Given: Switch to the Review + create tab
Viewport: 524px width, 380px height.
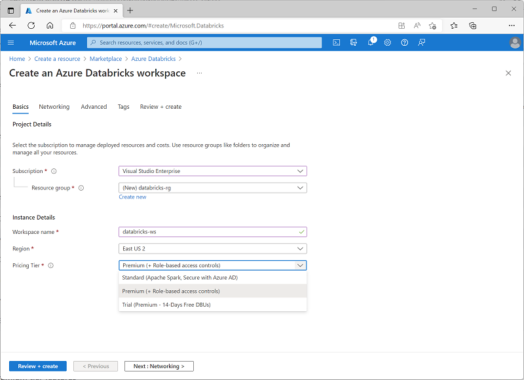Looking at the screenshot, I should 160,107.
